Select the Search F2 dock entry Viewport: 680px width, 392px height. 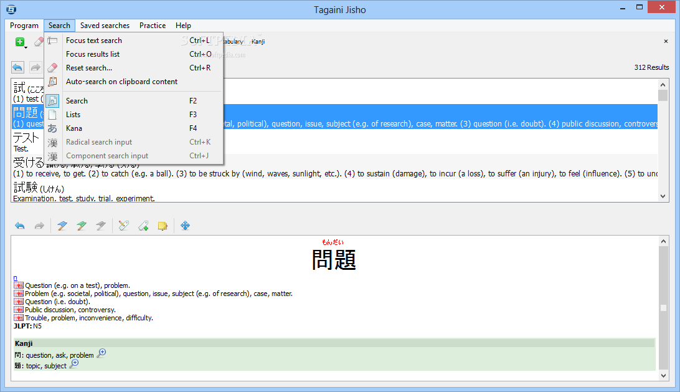pyautogui.click(x=134, y=101)
